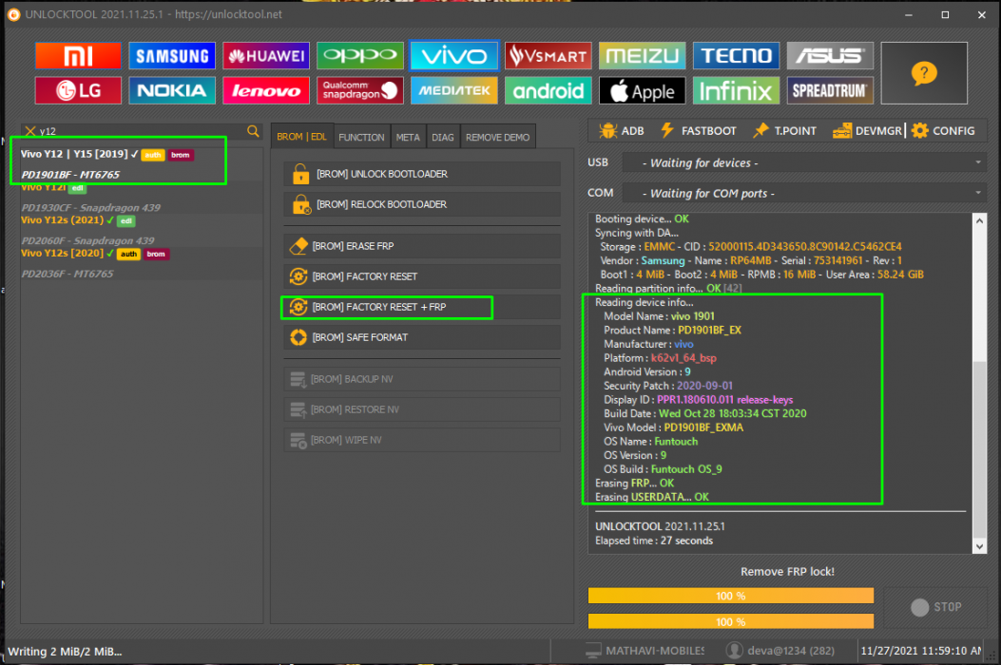
Task: Select the Huawei brand logo
Action: pyautogui.click(x=266, y=56)
